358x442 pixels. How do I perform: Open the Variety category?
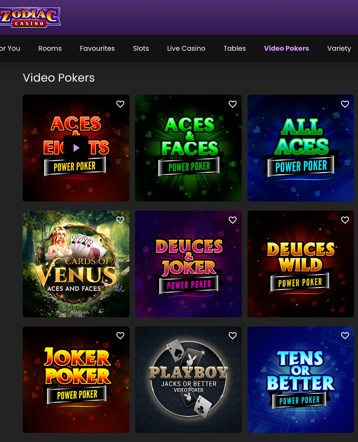[339, 48]
